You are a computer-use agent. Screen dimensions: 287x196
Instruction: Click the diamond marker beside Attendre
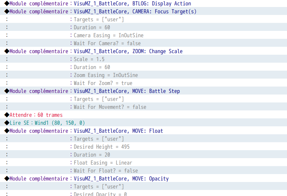coord(7,115)
